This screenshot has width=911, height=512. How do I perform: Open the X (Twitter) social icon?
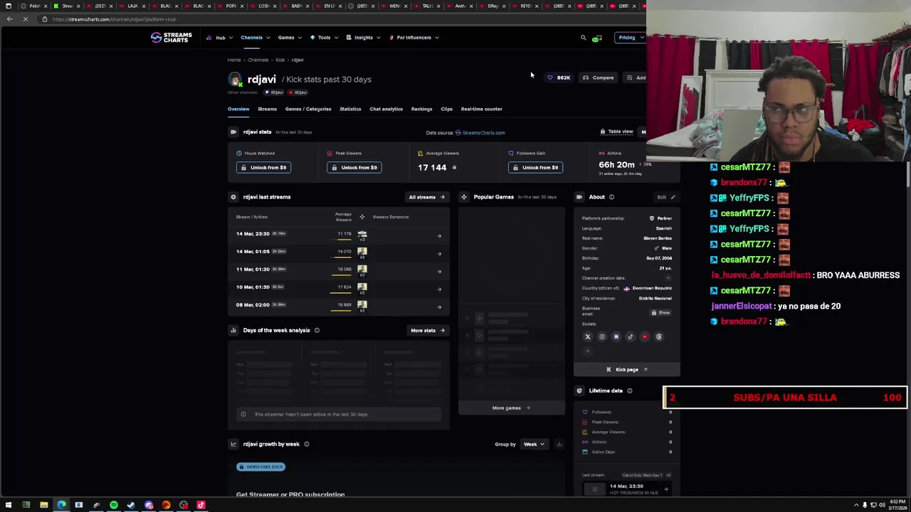click(588, 337)
